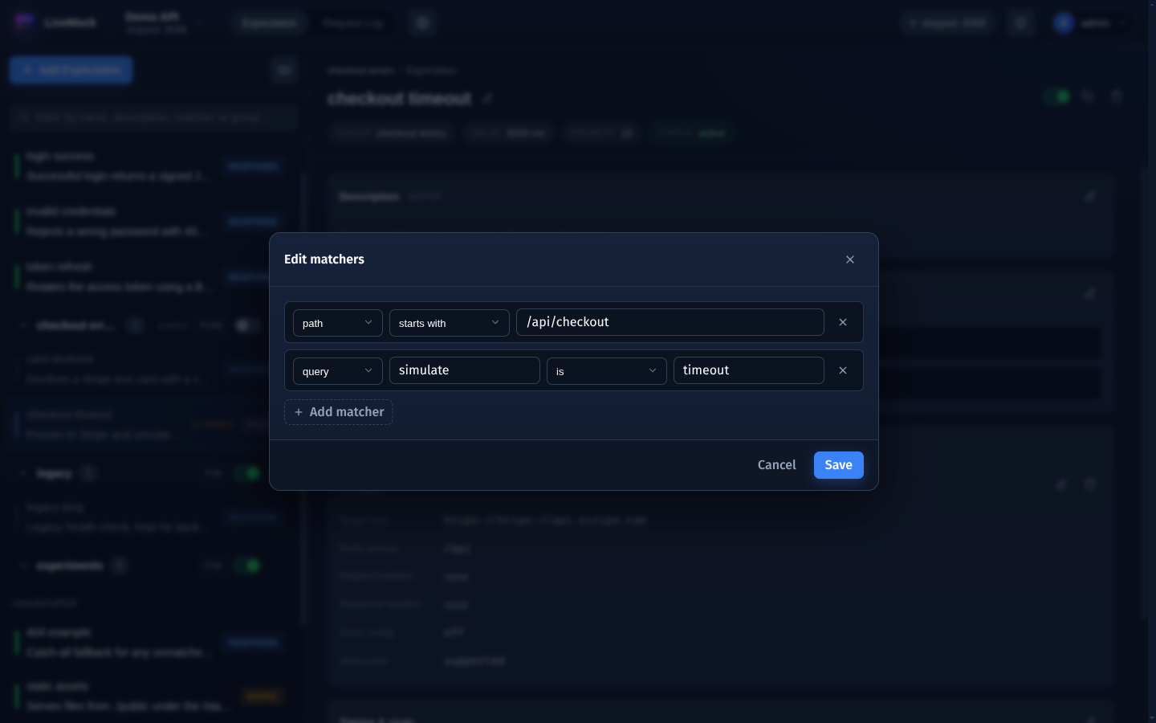Open the 'is' operator dropdown
1156x723 pixels.
click(x=607, y=371)
